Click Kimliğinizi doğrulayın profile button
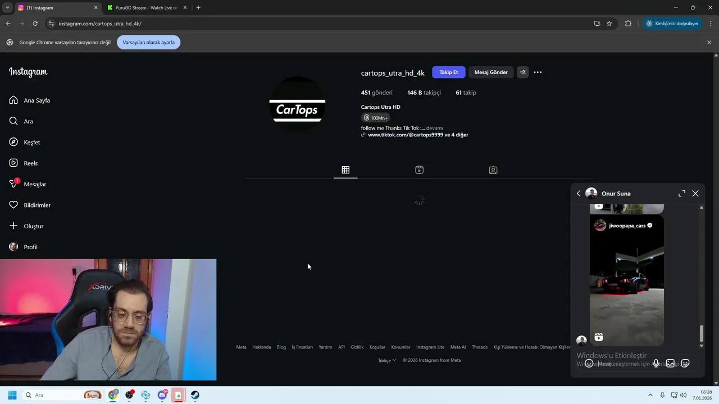 [672, 24]
